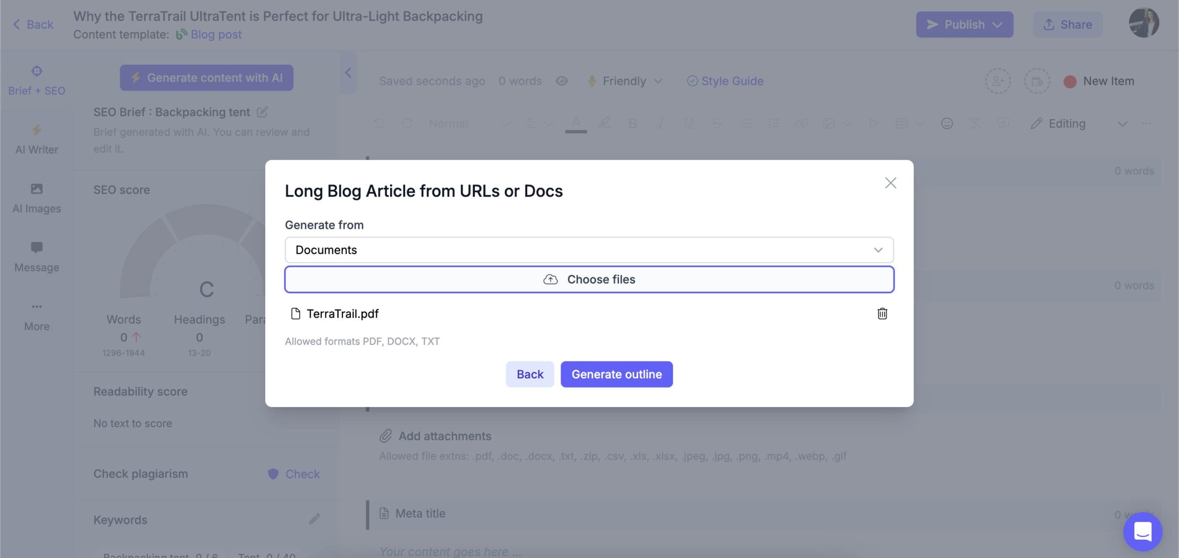Toggle underline formatting
This screenshot has width=1179, height=558.
pyautogui.click(x=689, y=123)
